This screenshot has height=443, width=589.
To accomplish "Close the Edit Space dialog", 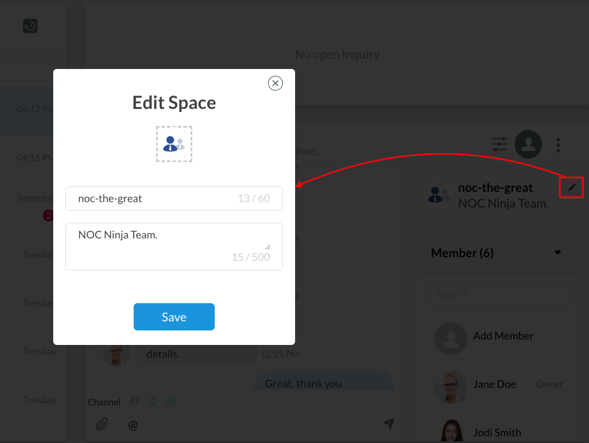I will pyautogui.click(x=275, y=84).
